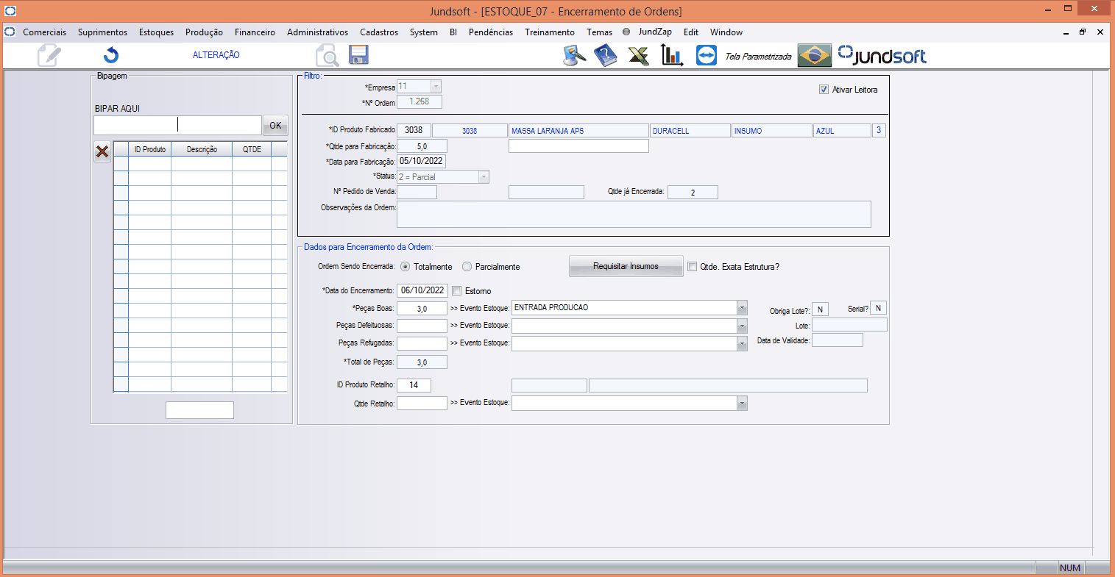Image resolution: width=1115 pixels, height=577 pixels.
Task: Click the computer with pen toolbar icon
Action: [x=574, y=56]
